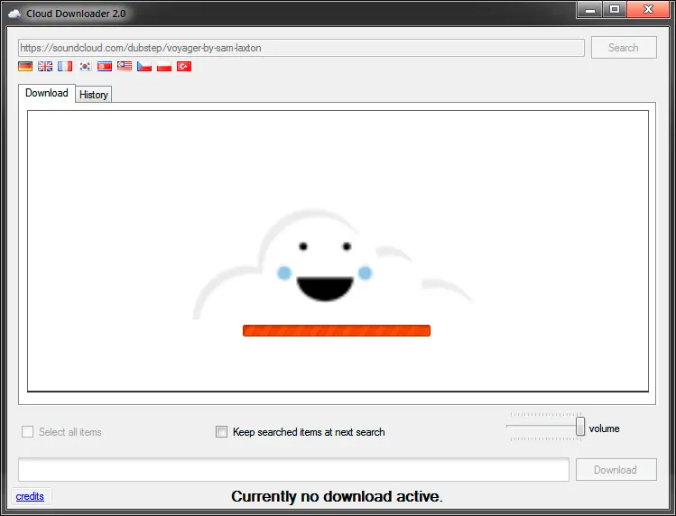Viewport: 676px width, 516px height.
Task: Select the United Kingdom flag icon
Action: (45, 67)
